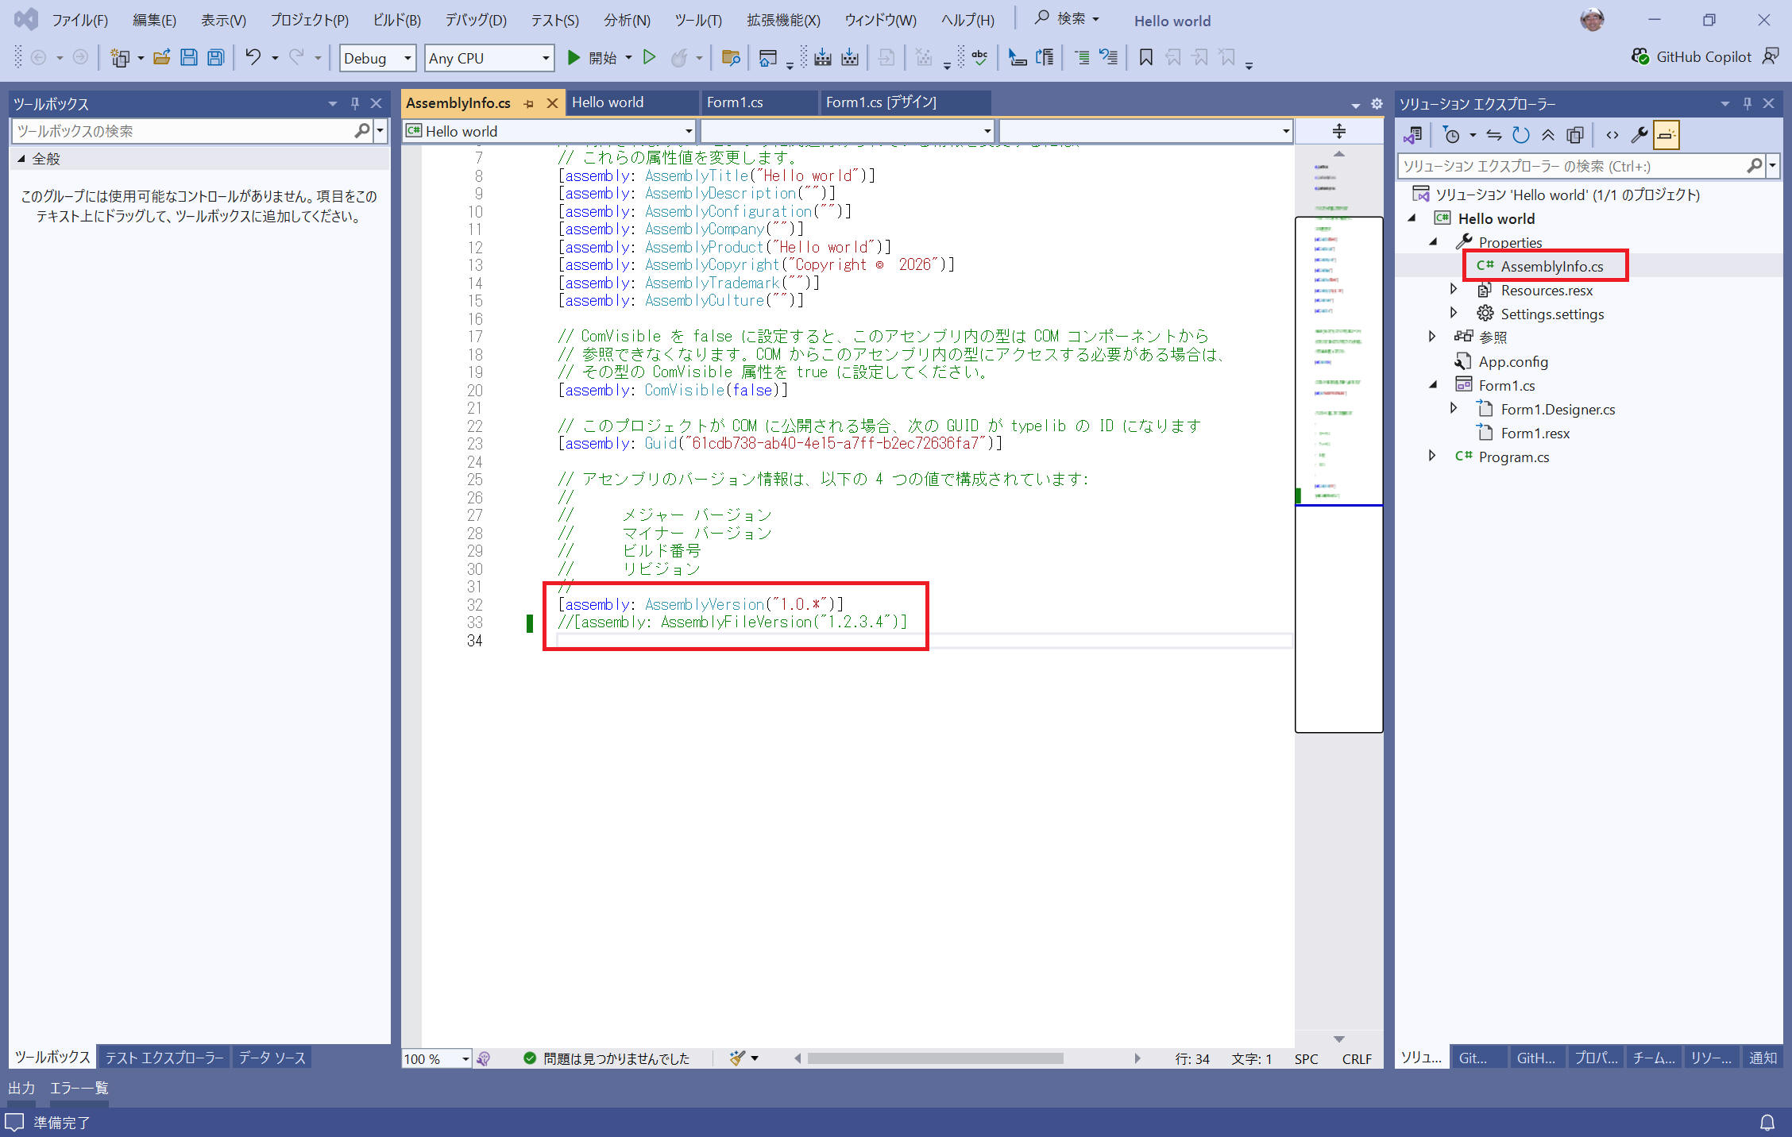Click the editor horizontal scrollbar thumb
1792x1137 pixels.
(935, 1058)
